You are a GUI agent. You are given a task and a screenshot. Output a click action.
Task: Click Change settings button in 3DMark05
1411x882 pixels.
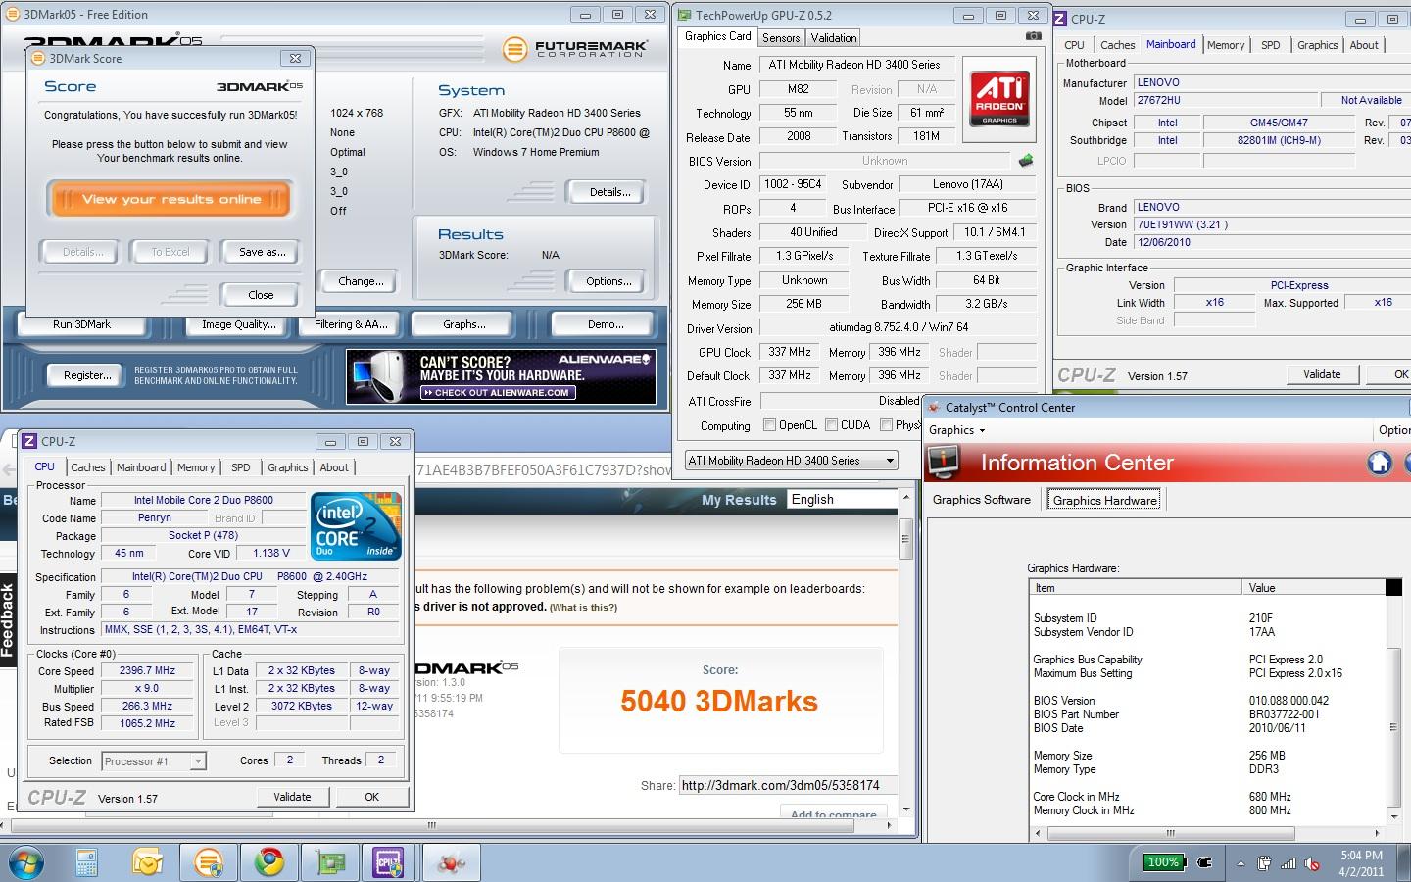point(361,281)
